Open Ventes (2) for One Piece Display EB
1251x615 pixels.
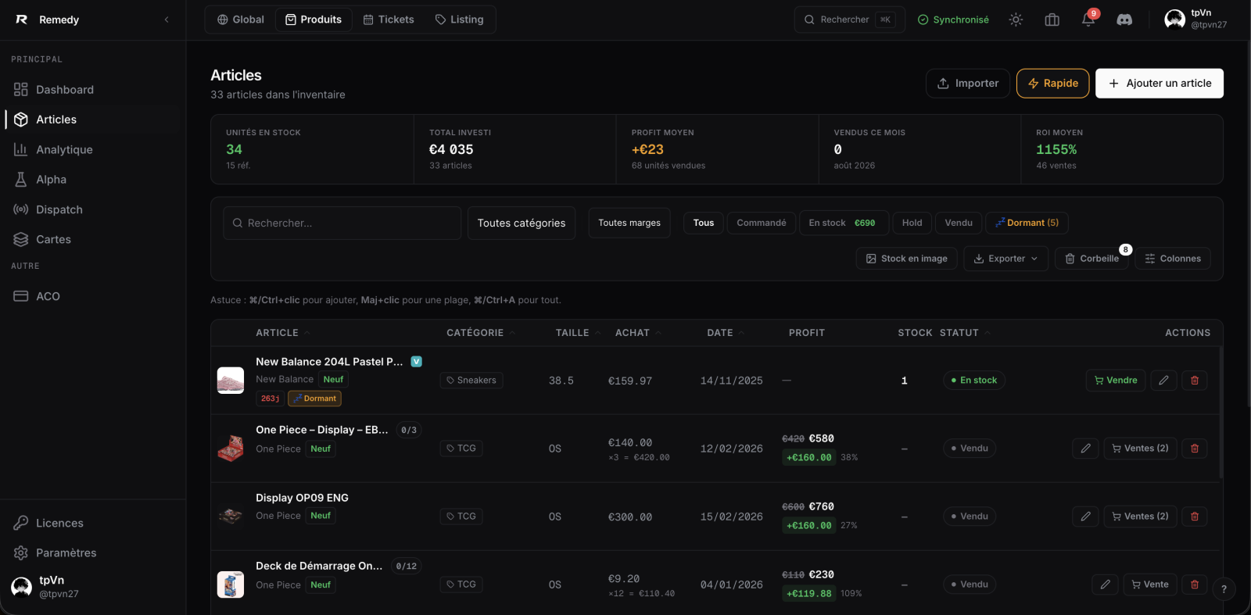click(1140, 449)
